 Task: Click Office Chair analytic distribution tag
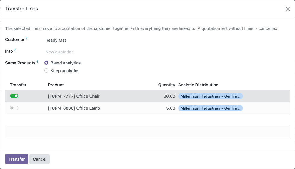click(210, 96)
